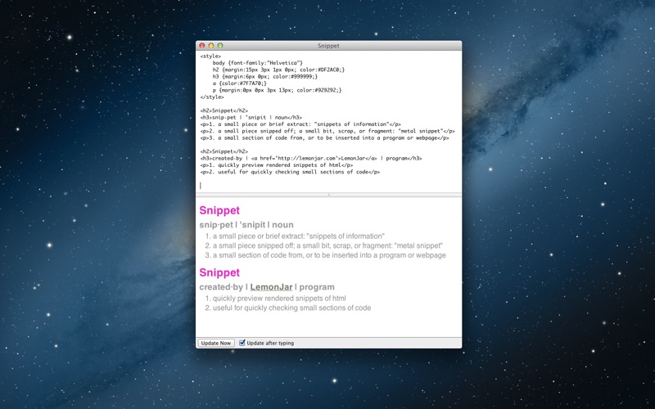The width and height of the screenshot is (655, 409).
Task: Click preview item 2 metal snippet
Action: [x=323, y=246]
